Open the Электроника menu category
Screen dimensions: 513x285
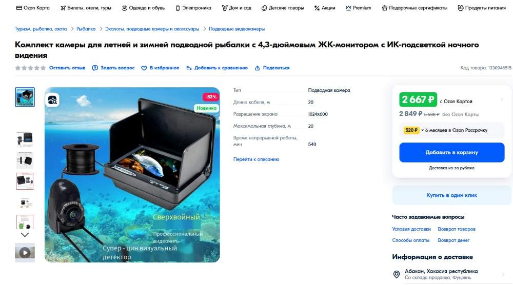pos(193,8)
